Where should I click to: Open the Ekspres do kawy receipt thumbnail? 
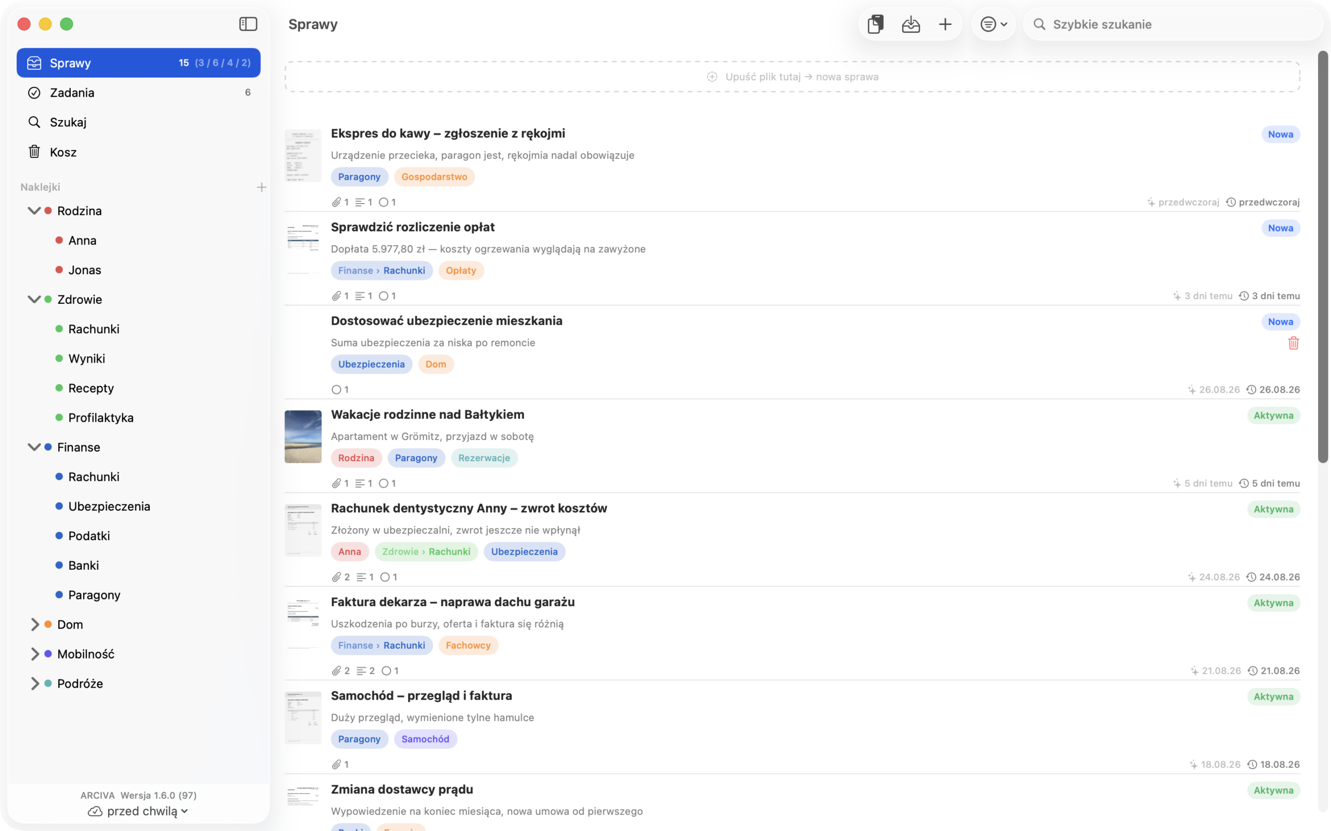(303, 155)
